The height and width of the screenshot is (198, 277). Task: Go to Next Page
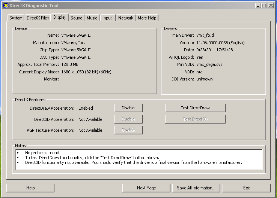click(146, 188)
